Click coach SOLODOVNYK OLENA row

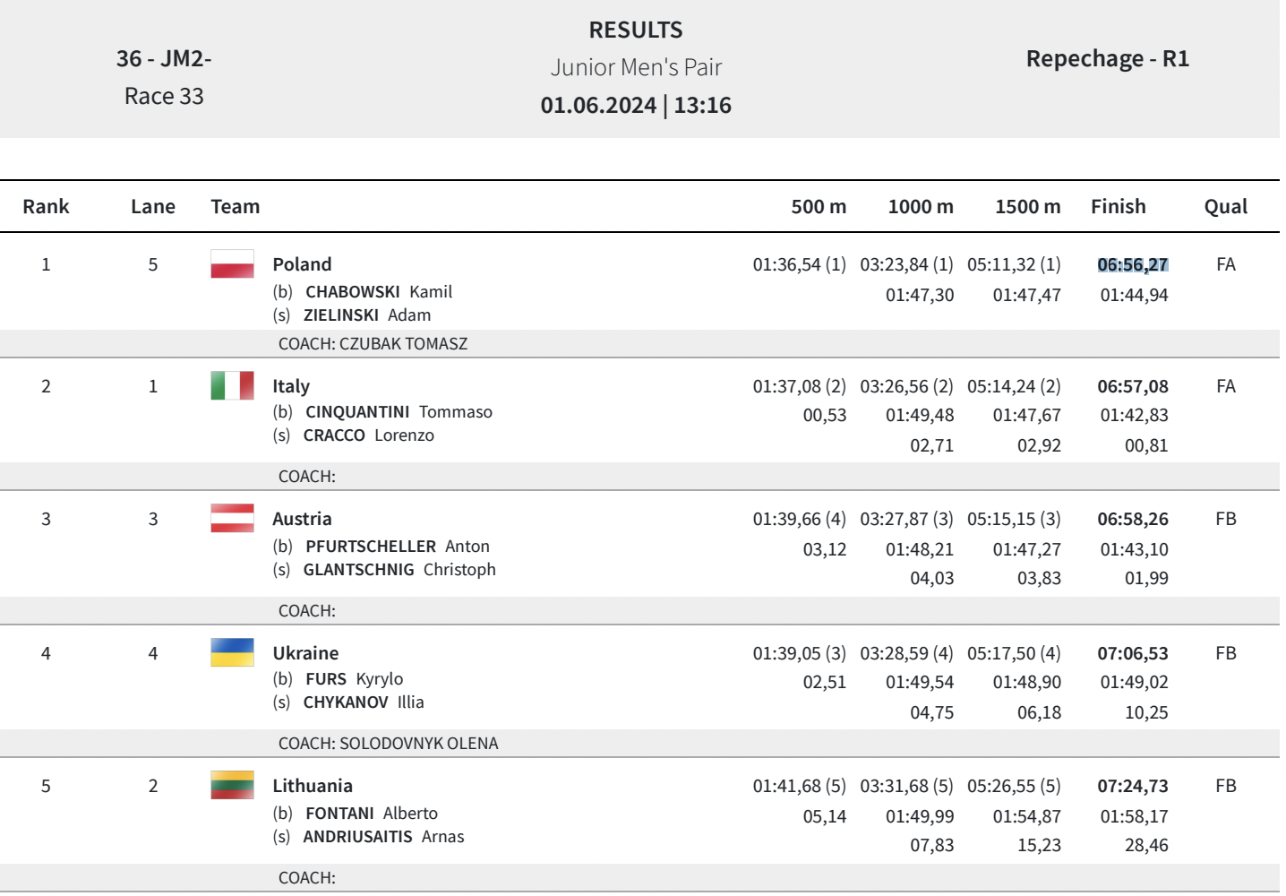point(388,743)
